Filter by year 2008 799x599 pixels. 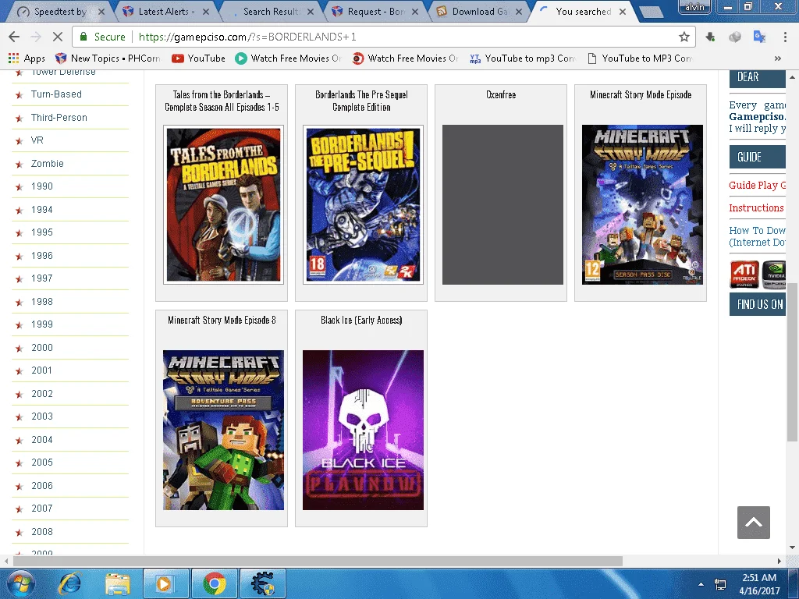point(42,532)
